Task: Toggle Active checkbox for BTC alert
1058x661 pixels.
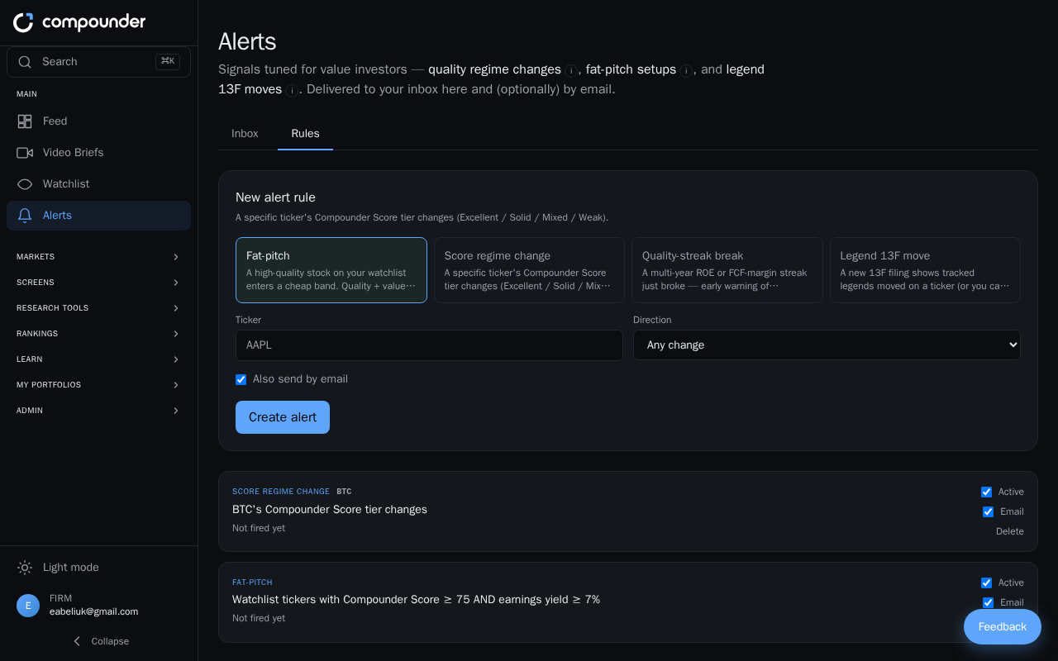Action: click(986, 492)
